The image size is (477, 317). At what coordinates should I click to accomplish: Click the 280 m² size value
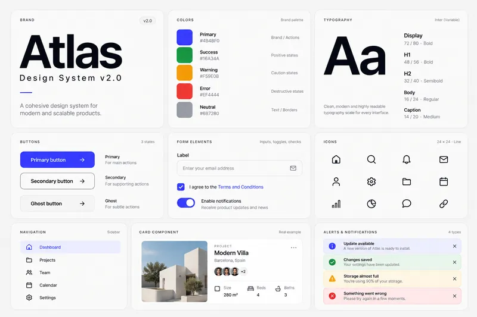pos(231,295)
